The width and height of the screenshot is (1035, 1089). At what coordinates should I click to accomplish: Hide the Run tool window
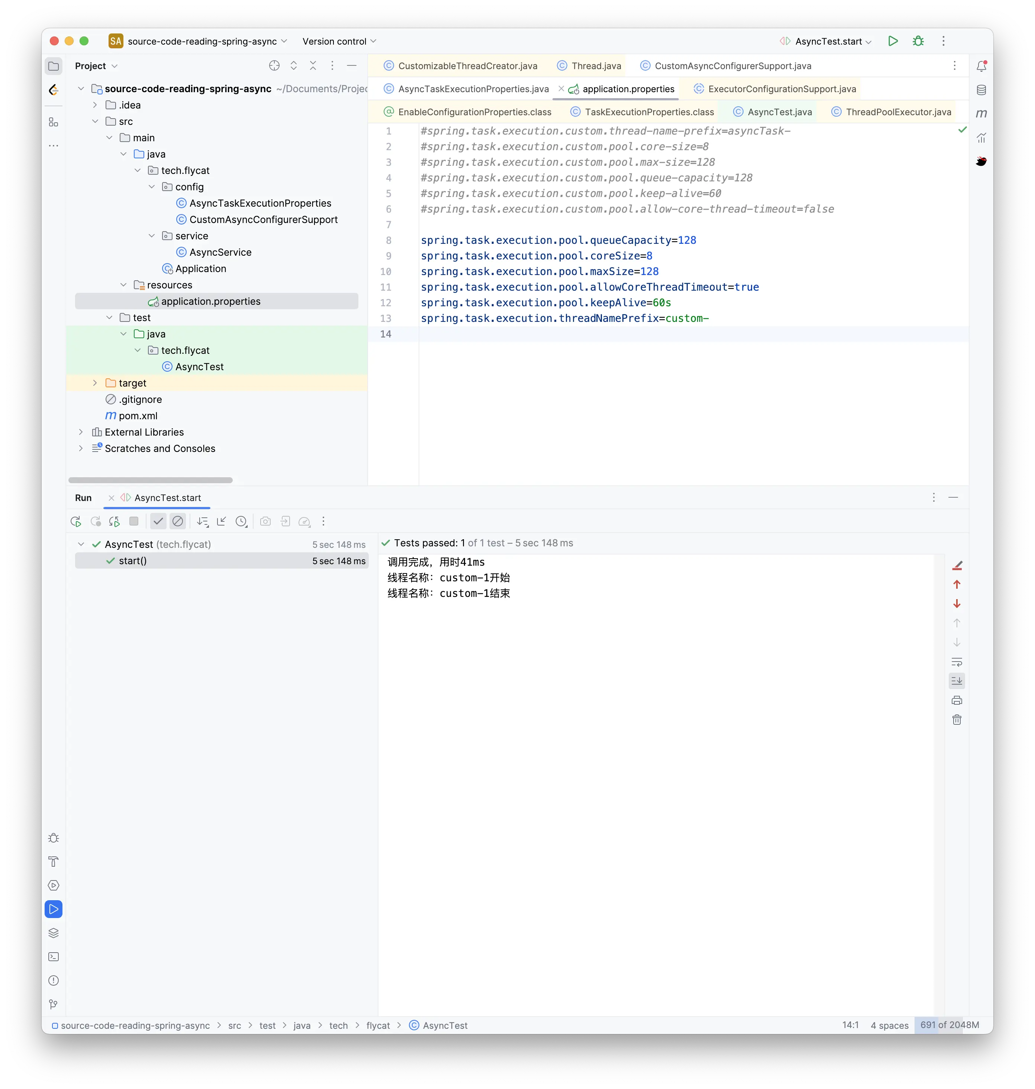tap(953, 498)
